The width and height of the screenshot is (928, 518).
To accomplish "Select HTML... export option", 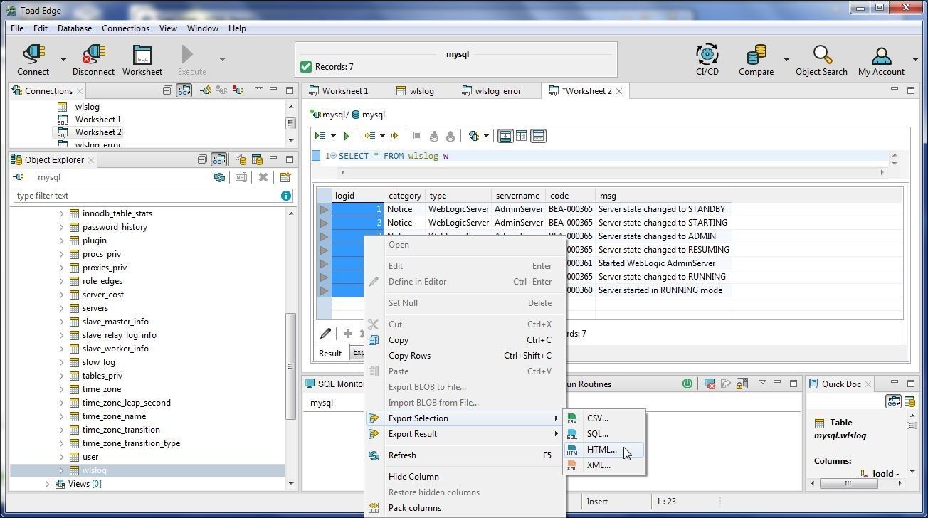I will (x=604, y=450).
